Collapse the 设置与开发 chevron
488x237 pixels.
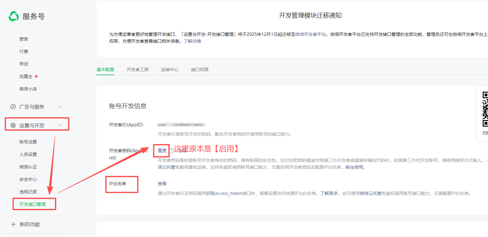pyautogui.click(x=60, y=125)
